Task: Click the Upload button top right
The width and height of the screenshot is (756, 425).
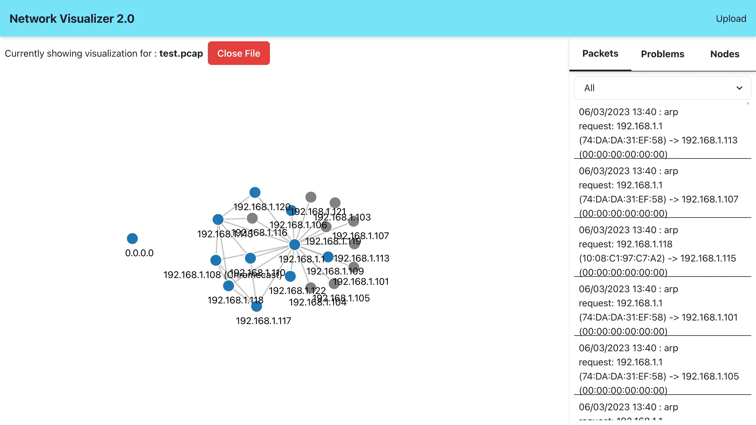Action: (731, 18)
